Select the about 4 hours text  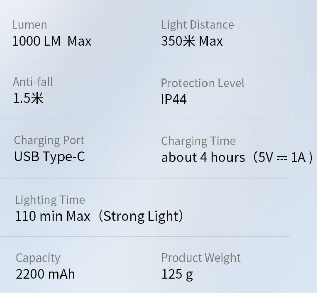203,157
